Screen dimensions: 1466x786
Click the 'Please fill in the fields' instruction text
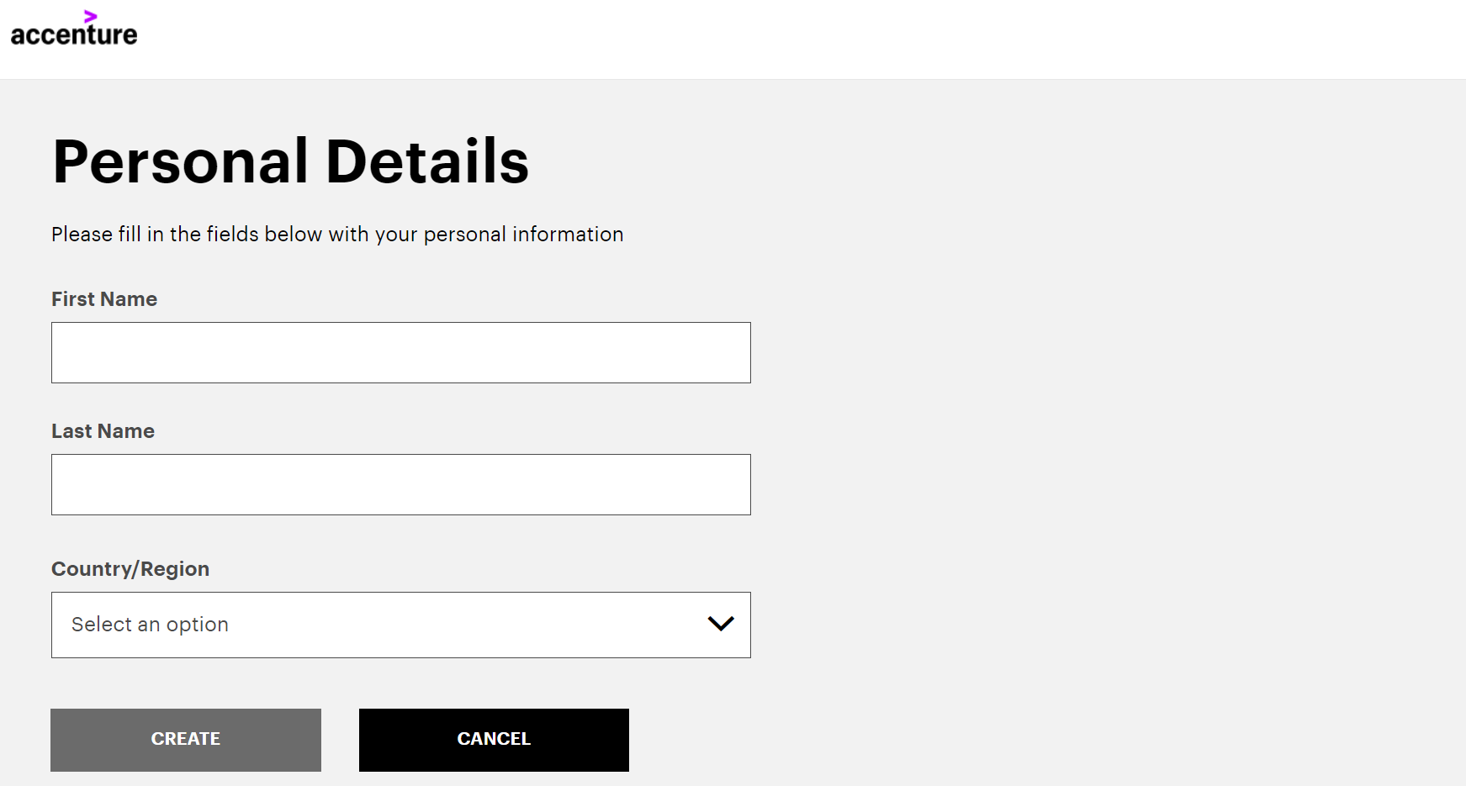[x=337, y=235]
